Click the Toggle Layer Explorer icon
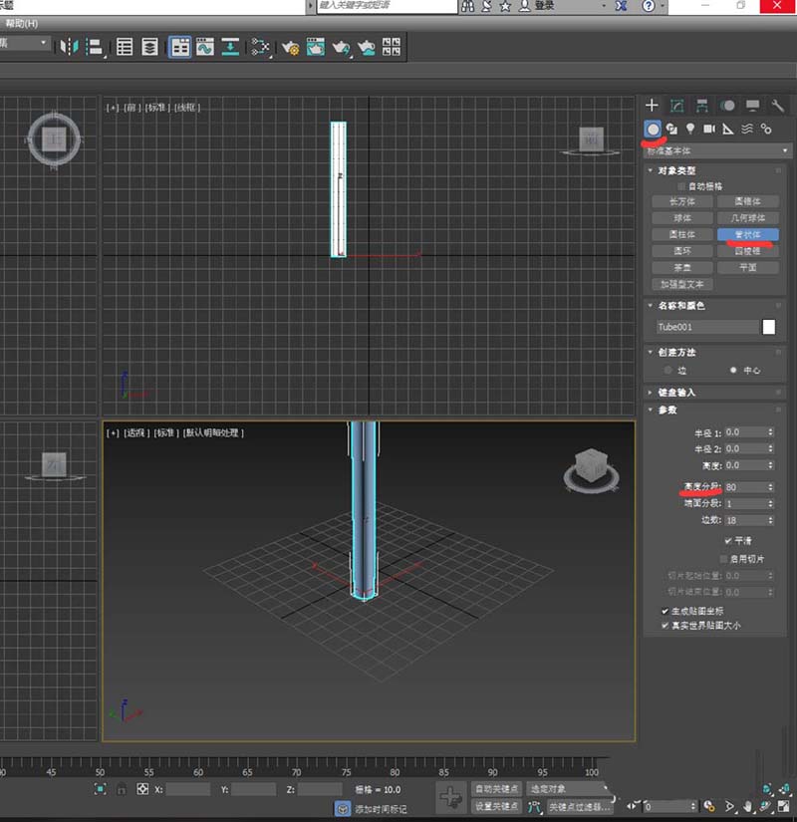This screenshot has height=822, width=797. coord(149,46)
